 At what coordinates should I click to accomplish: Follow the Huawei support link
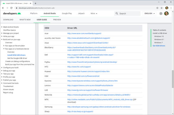point(88,71)
